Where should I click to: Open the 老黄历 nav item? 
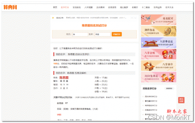[135, 7]
